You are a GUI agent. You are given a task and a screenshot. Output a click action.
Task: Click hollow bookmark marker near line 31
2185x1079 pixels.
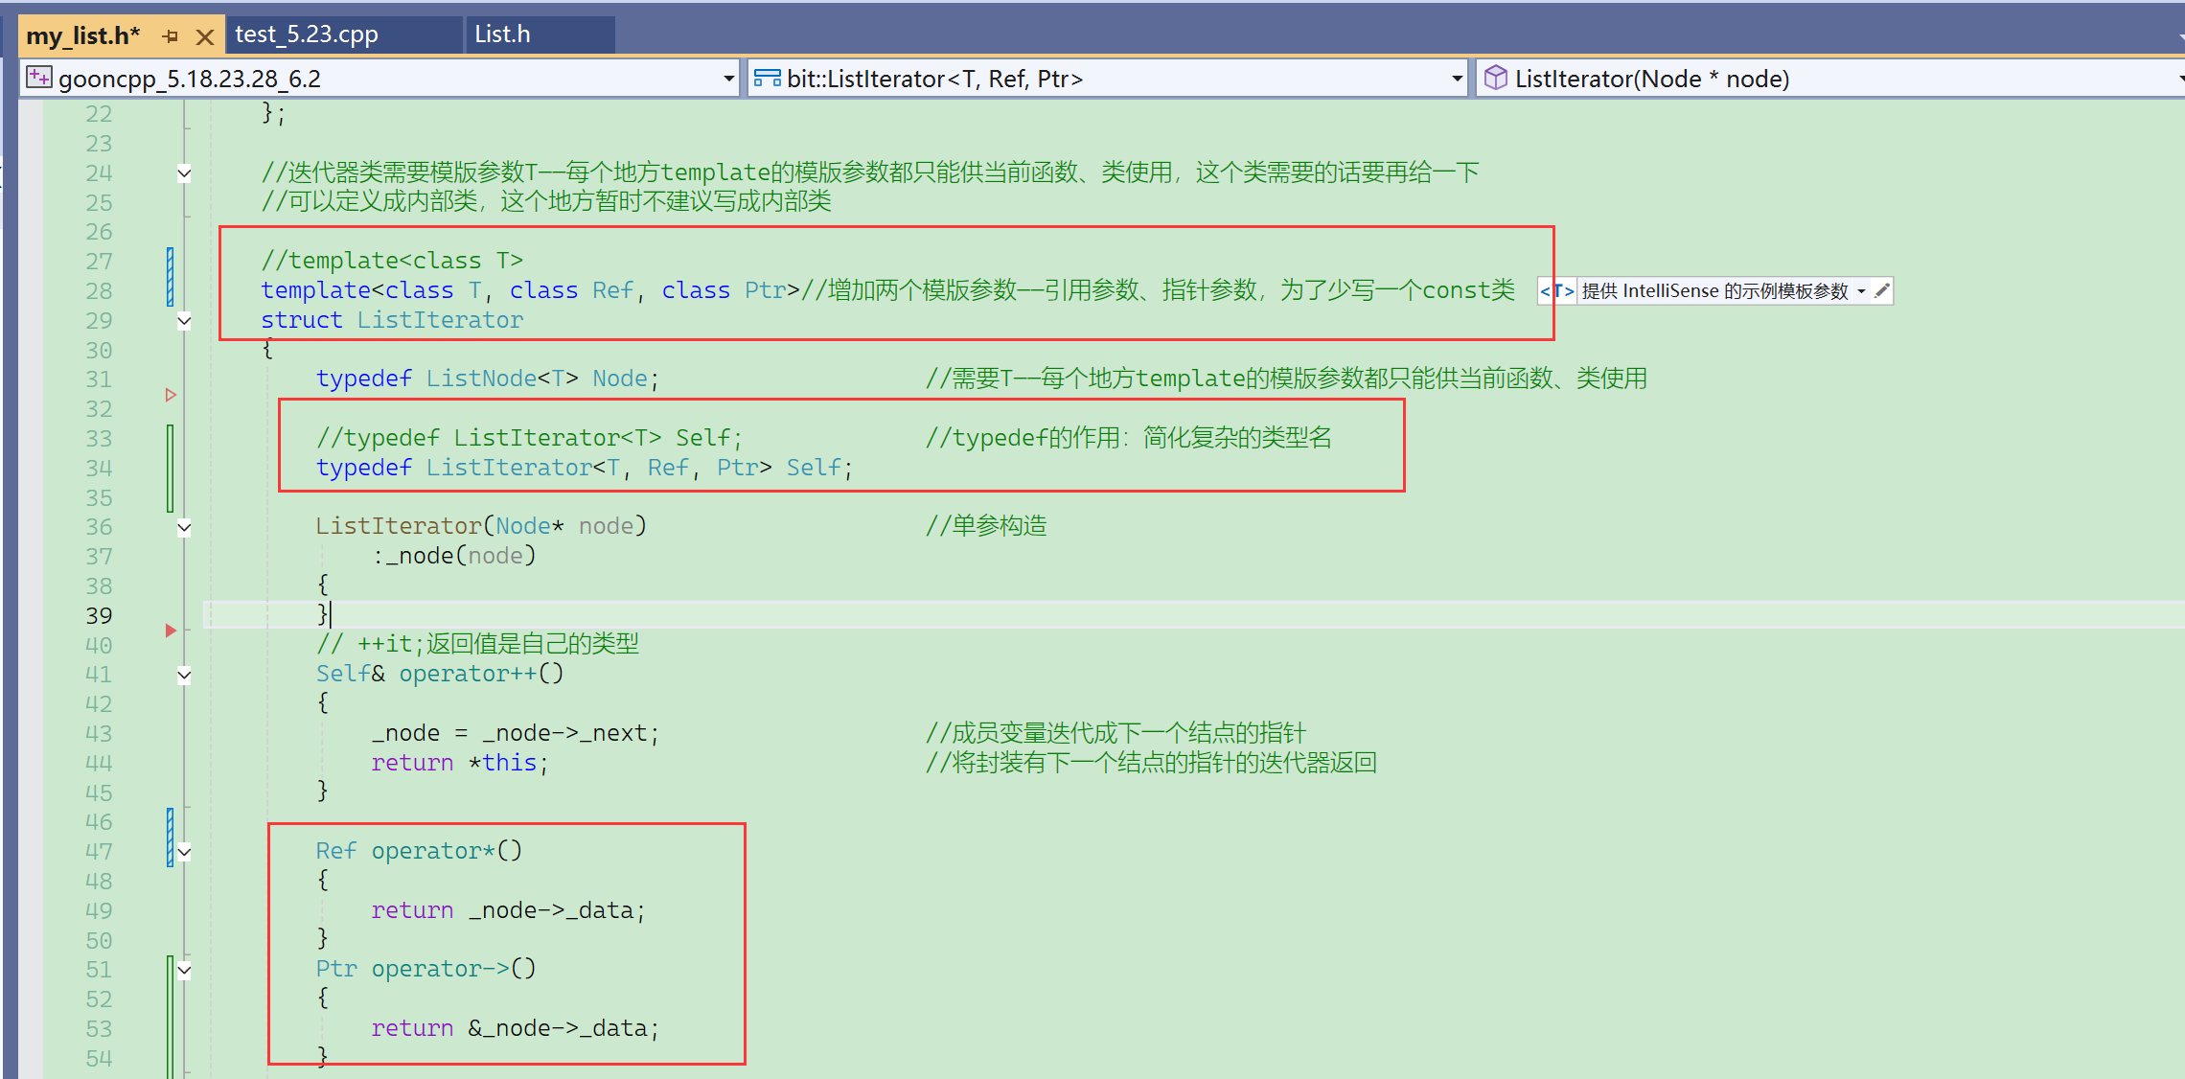coord(171,395)
